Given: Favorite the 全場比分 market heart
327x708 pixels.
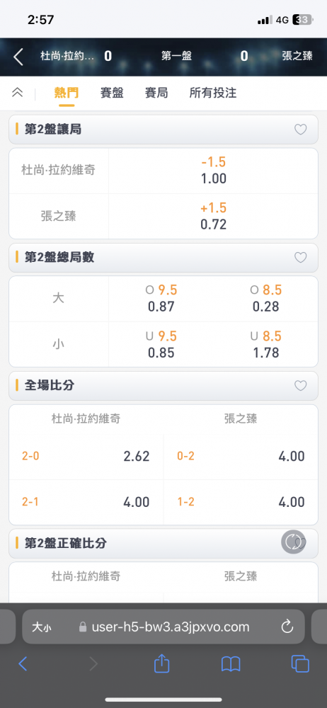Looking at the screenshot, I should [x=300, y=386].
